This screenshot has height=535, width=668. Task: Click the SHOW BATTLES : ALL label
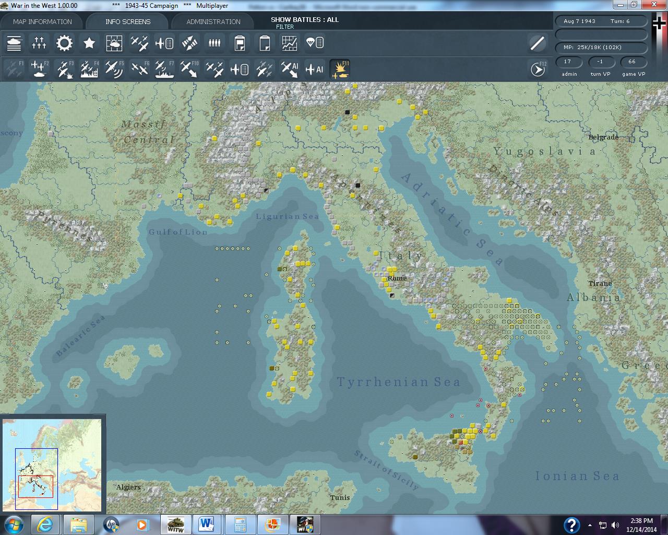click(x=305, y=19)
